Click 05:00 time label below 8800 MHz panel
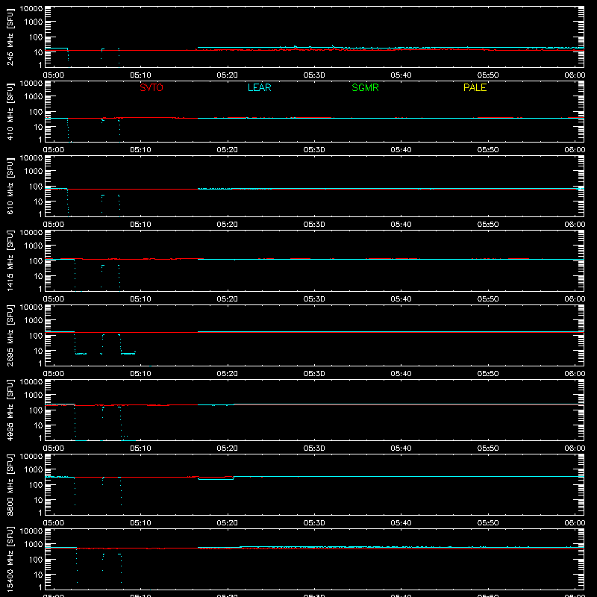This screenshot has height=597, width=597. 54,523
